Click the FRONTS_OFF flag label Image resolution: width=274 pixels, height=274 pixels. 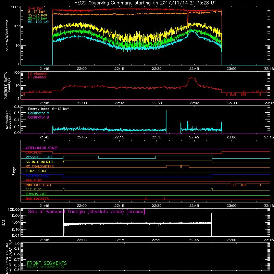tap(36, 194)
